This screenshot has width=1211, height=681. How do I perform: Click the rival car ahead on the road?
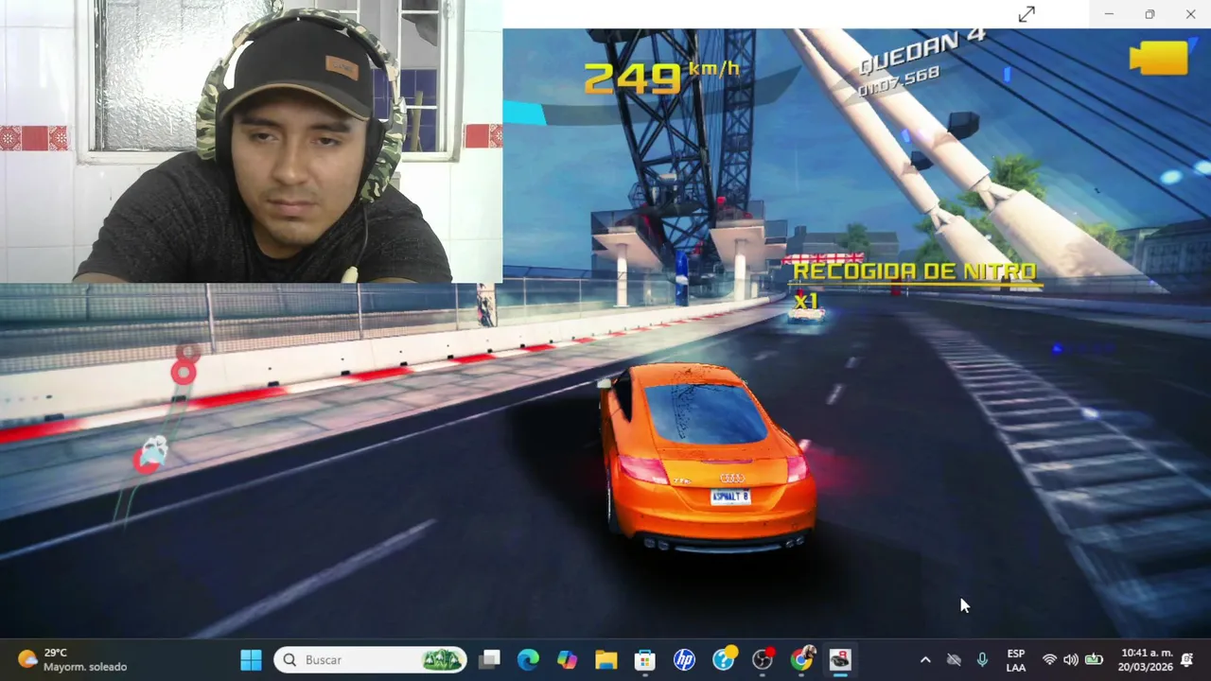806,315
